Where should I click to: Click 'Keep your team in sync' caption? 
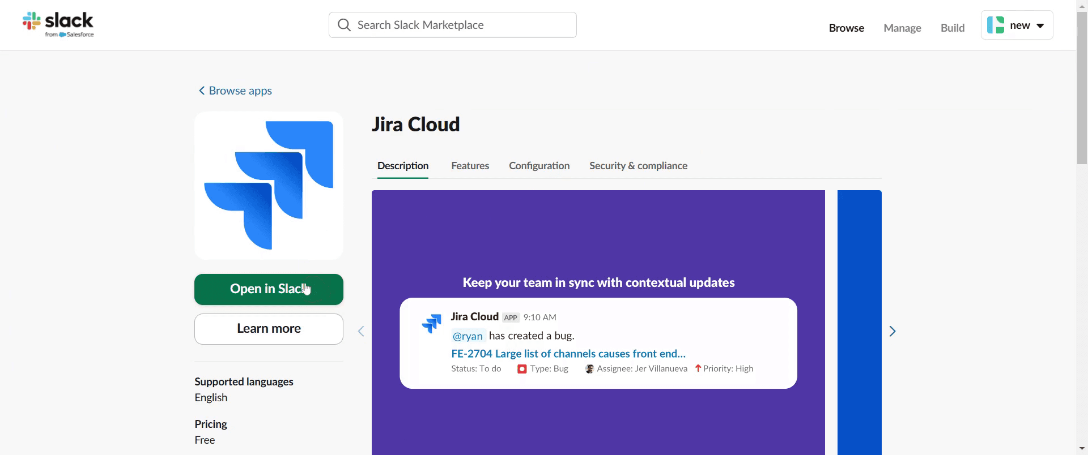click(598, 282)
